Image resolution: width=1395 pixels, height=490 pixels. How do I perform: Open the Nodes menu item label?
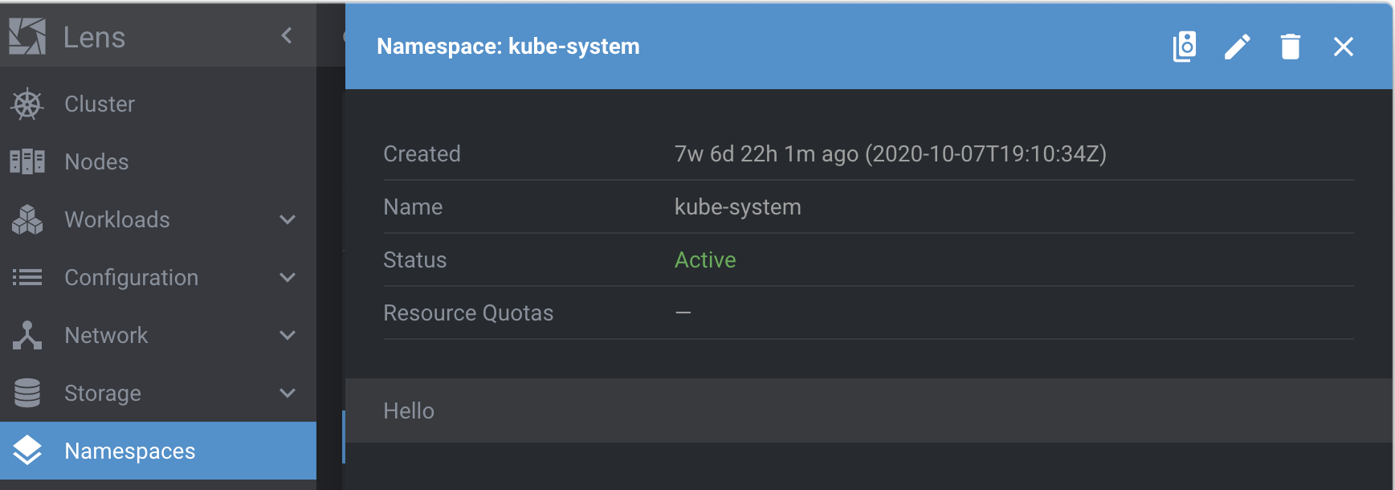(96, 161)
